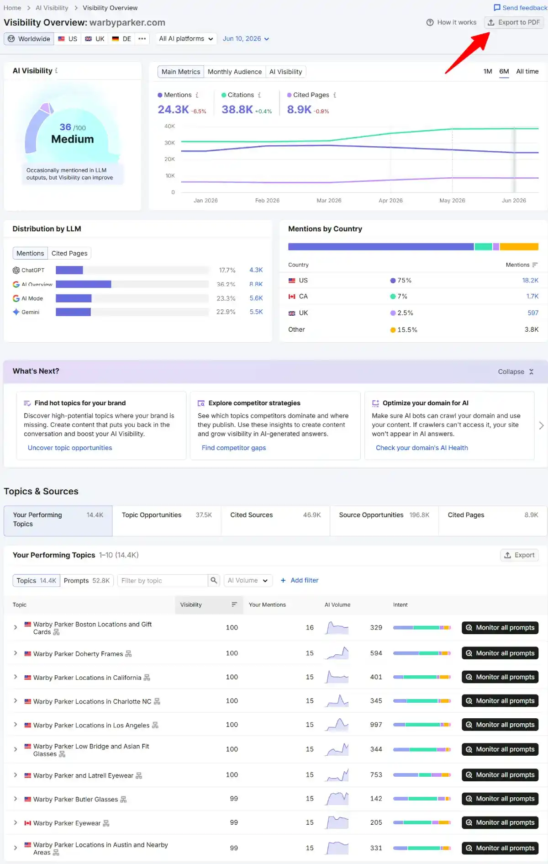Select the UK region toggle
548x864 pixels.
[95, 39]
